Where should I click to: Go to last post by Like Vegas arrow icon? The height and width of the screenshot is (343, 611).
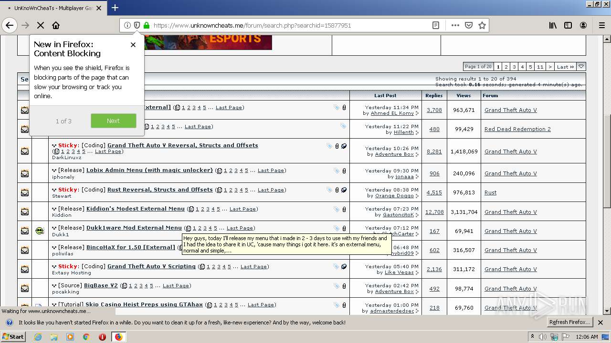417,272
